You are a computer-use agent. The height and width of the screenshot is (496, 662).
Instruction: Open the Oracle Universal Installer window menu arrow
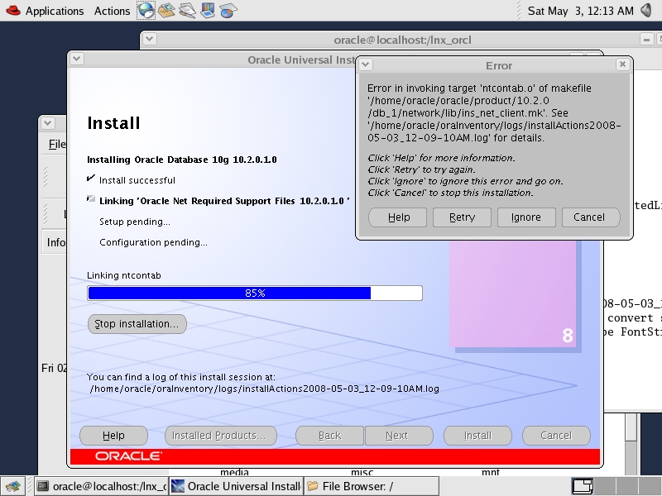[x=76, y=60]
